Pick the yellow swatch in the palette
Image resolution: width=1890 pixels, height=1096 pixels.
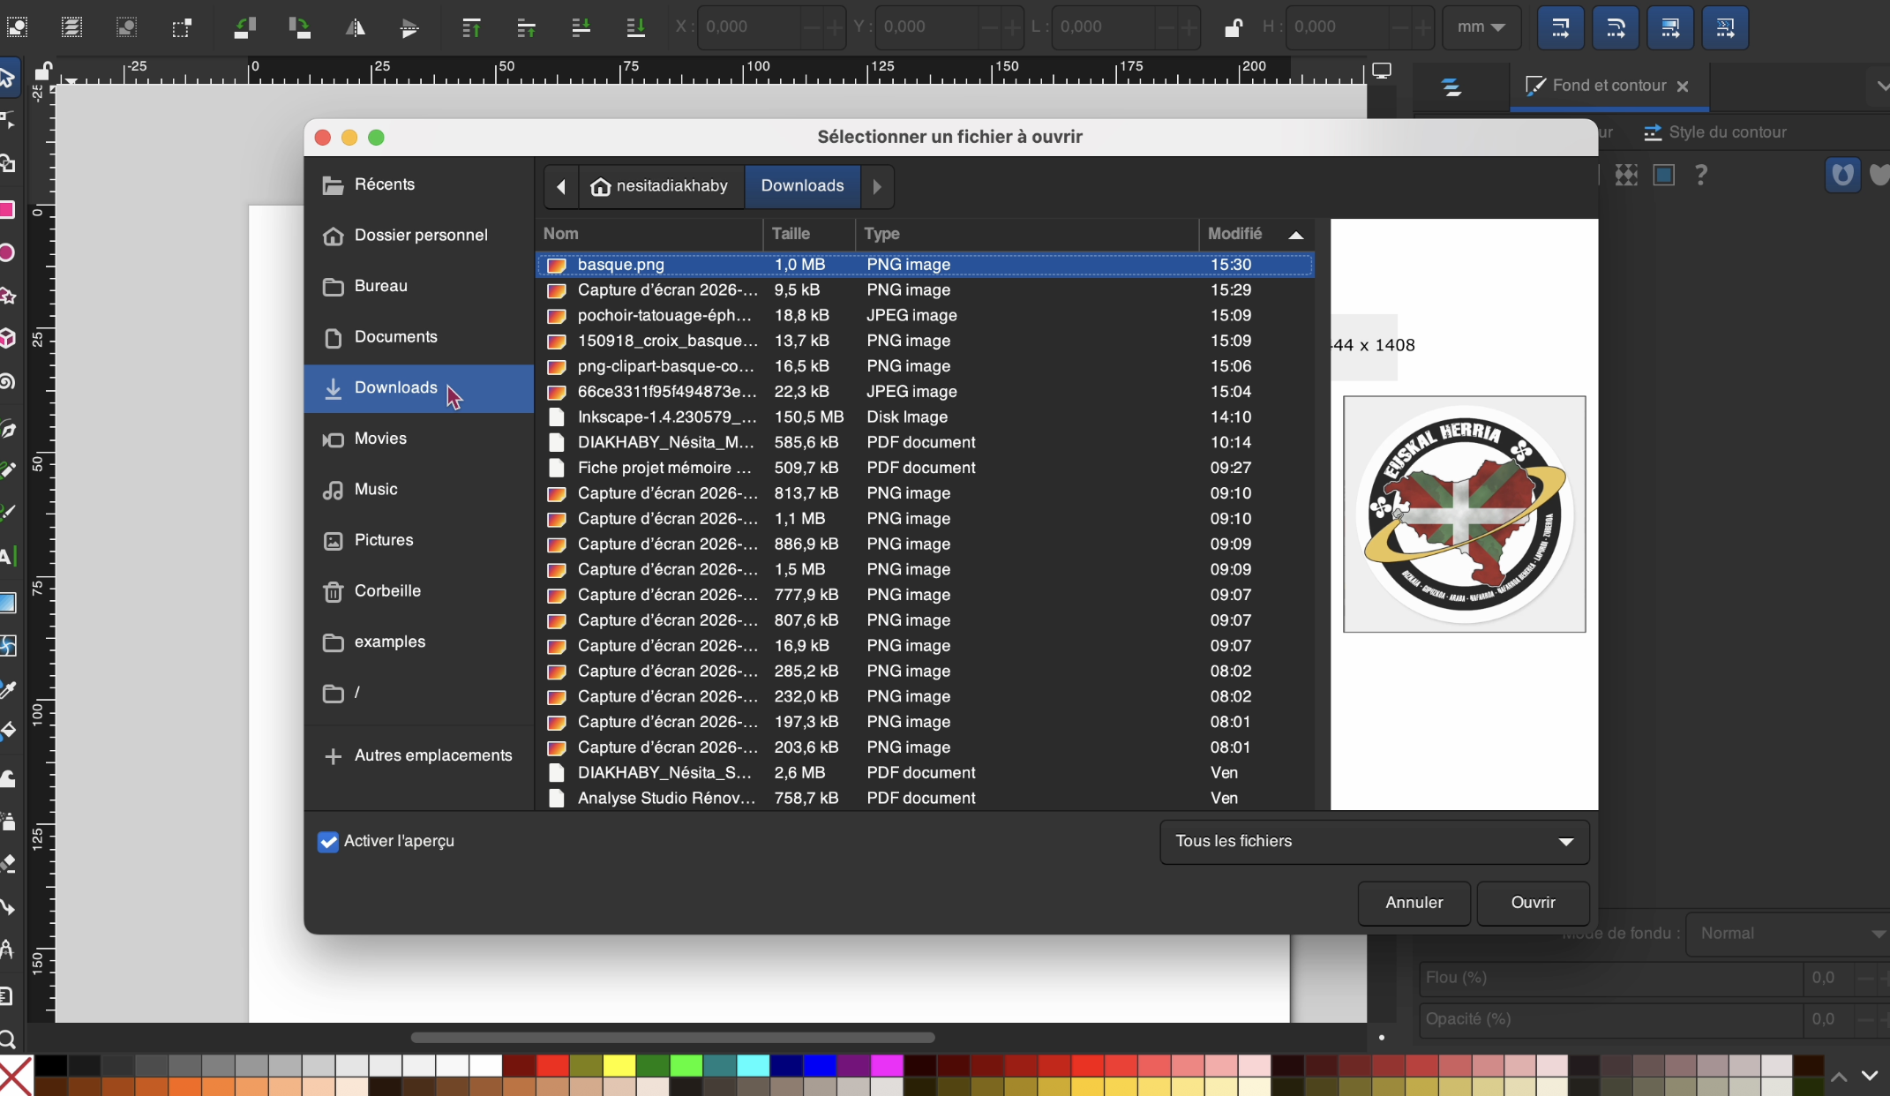(x=619, y=1065)
